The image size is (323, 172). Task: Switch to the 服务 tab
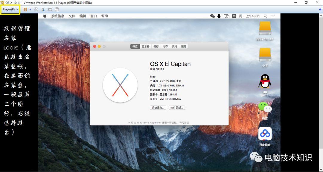[184, 47]
